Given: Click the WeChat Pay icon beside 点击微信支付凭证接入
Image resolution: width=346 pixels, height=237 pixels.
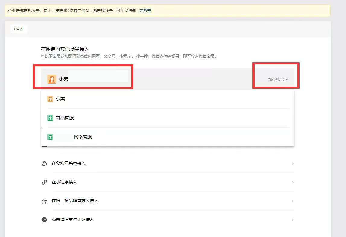Looking at the screenshot, I should (x=44, y=220).
